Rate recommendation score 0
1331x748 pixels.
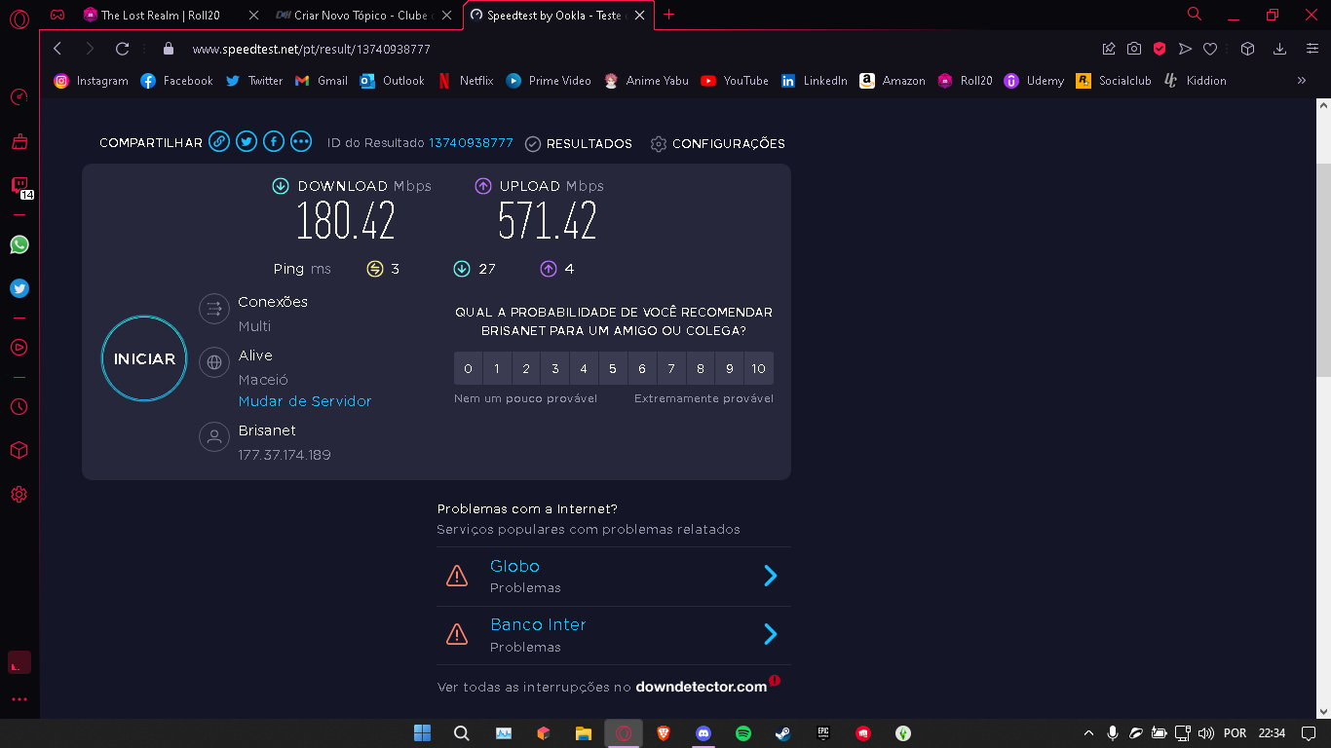(x=468, y=368)
